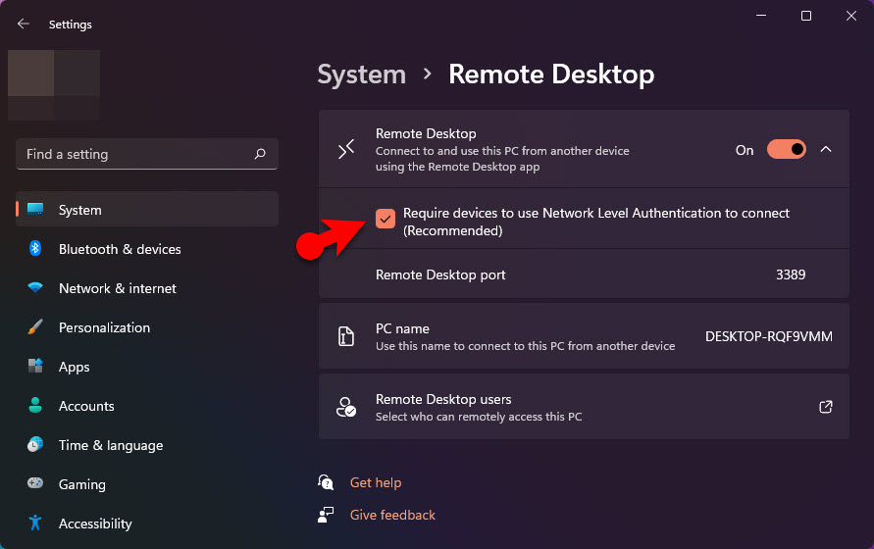Click the PC name document icon
The height and width of the screenshot is (549, 874).
tap(346, 336)
